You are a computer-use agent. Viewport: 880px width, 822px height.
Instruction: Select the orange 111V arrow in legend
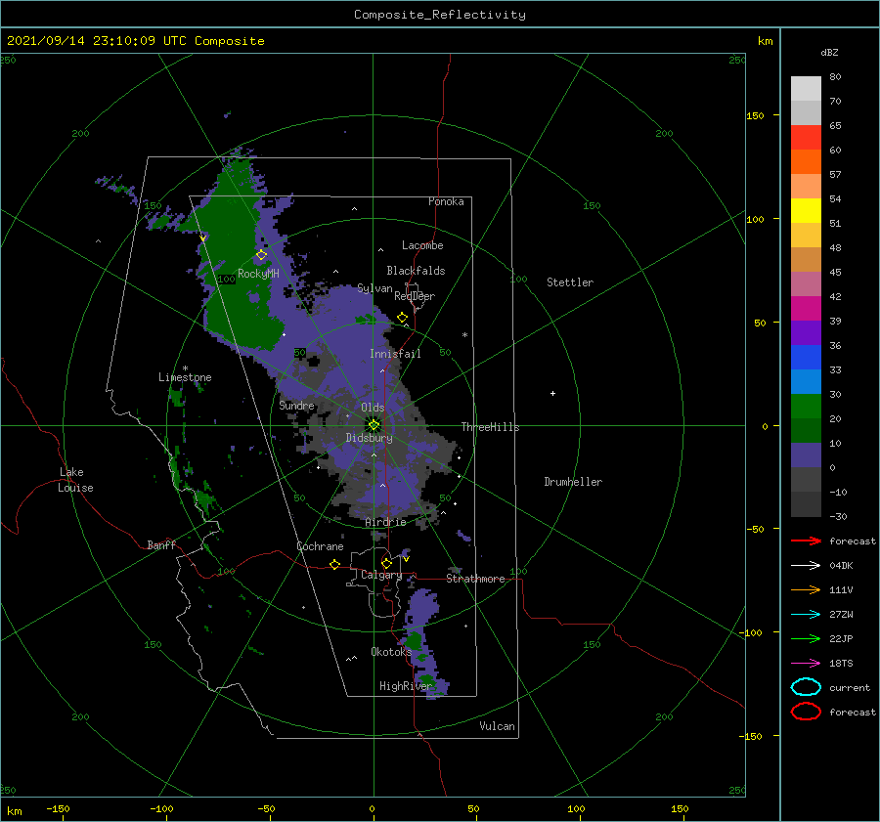[806, 589]
